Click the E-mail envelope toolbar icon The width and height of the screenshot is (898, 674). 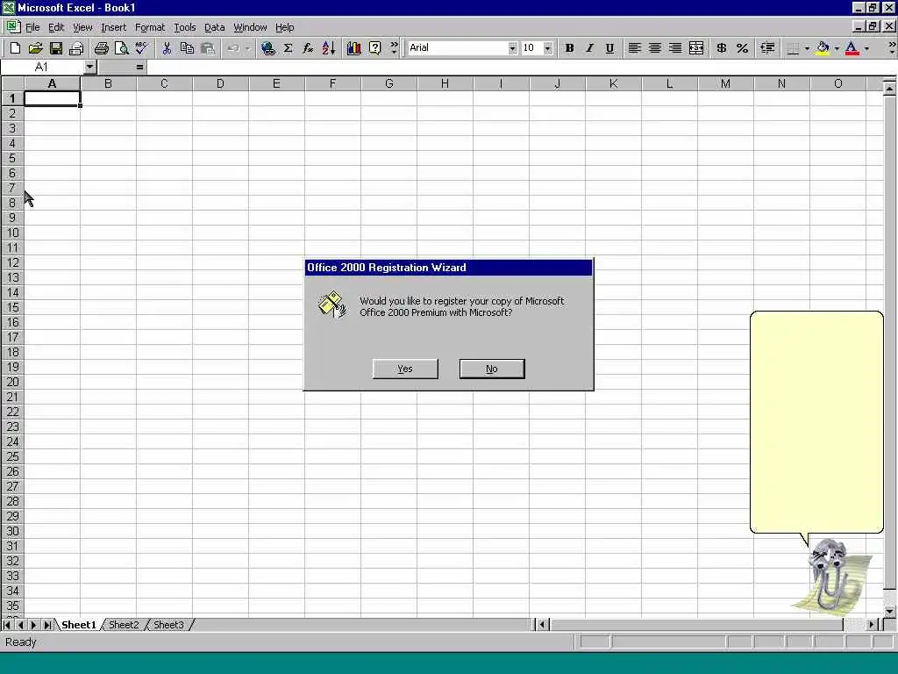(x=76, y=48)
